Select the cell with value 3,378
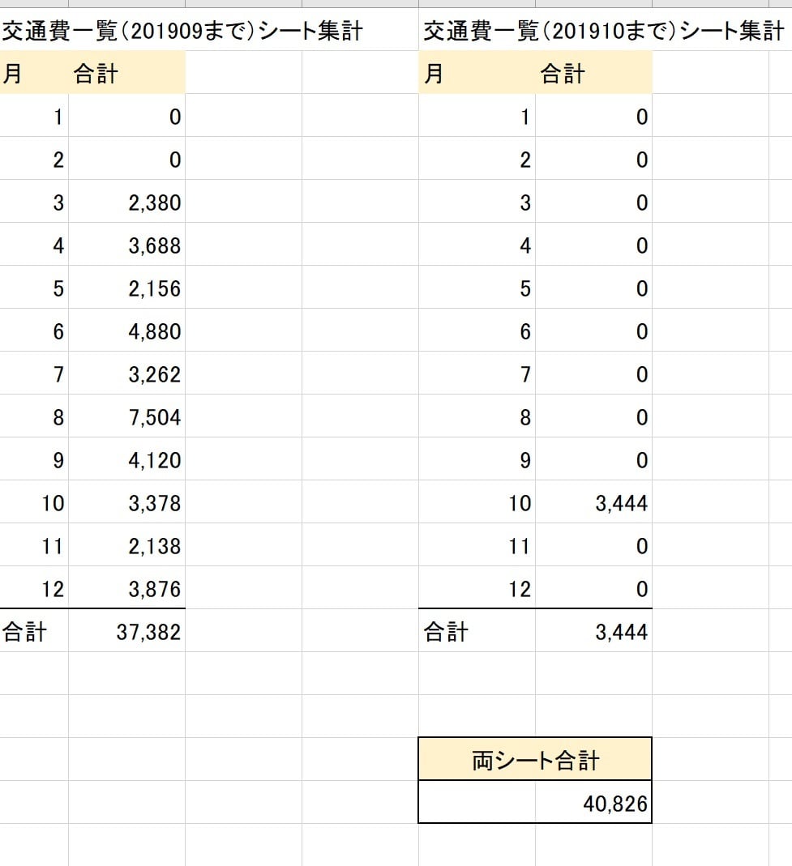Viewport: 792px width, 866px height. coord(126,502)
